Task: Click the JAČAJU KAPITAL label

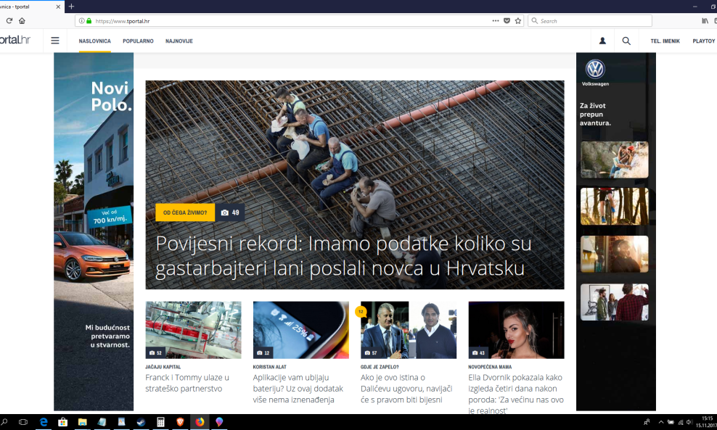Action: 163,367
